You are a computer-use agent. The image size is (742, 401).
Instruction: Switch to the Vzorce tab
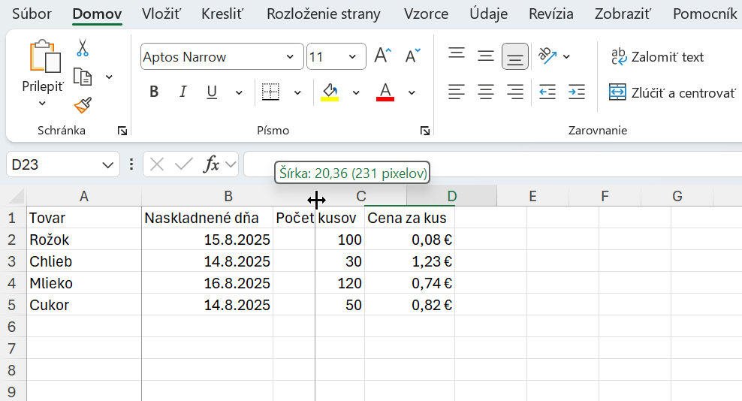pyautogui.click(x=426, y=14)
